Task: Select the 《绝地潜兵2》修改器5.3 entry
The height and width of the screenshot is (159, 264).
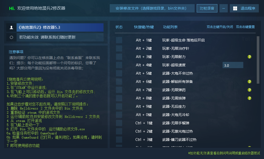Action: point(60,27)
